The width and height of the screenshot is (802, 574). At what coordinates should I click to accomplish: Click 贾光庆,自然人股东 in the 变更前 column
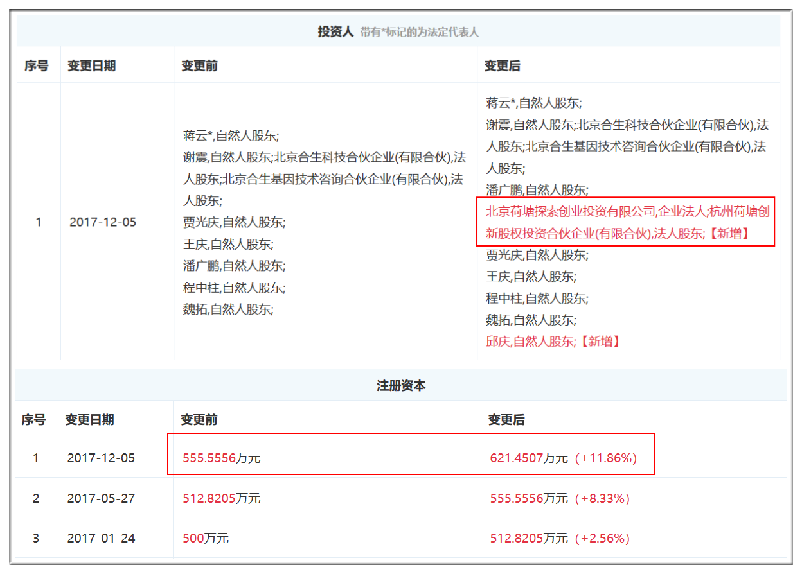tap(234, 222)
